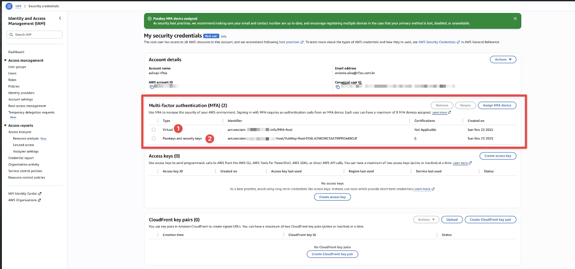Open the Account details Actions dropdown
Image resolution: width=575 pixels, height=269 pixels.
point(503,60)
